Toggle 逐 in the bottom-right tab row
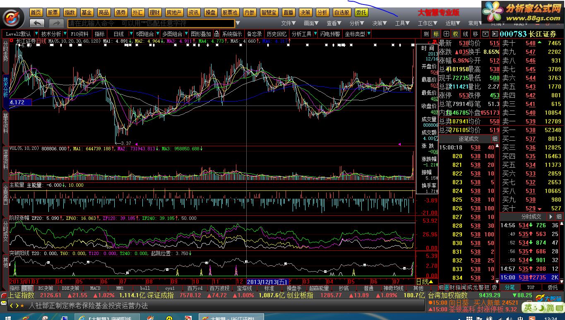Image resolution: width=565 pixels, height=320 pixels. 447,287
